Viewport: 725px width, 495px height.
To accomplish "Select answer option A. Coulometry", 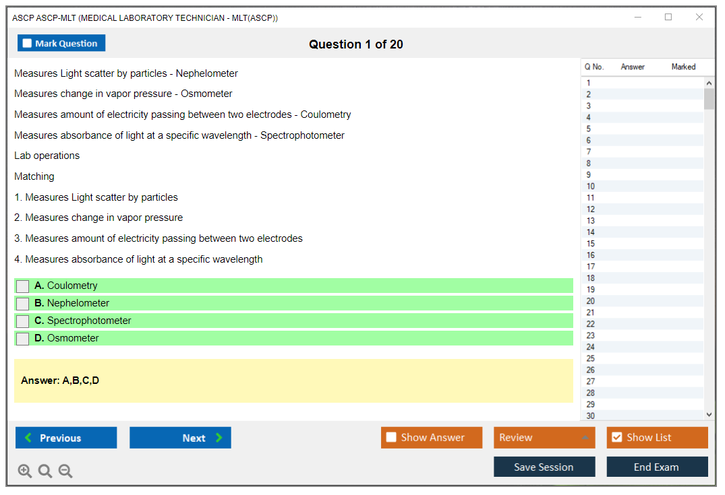I will (x=22, y=286).
